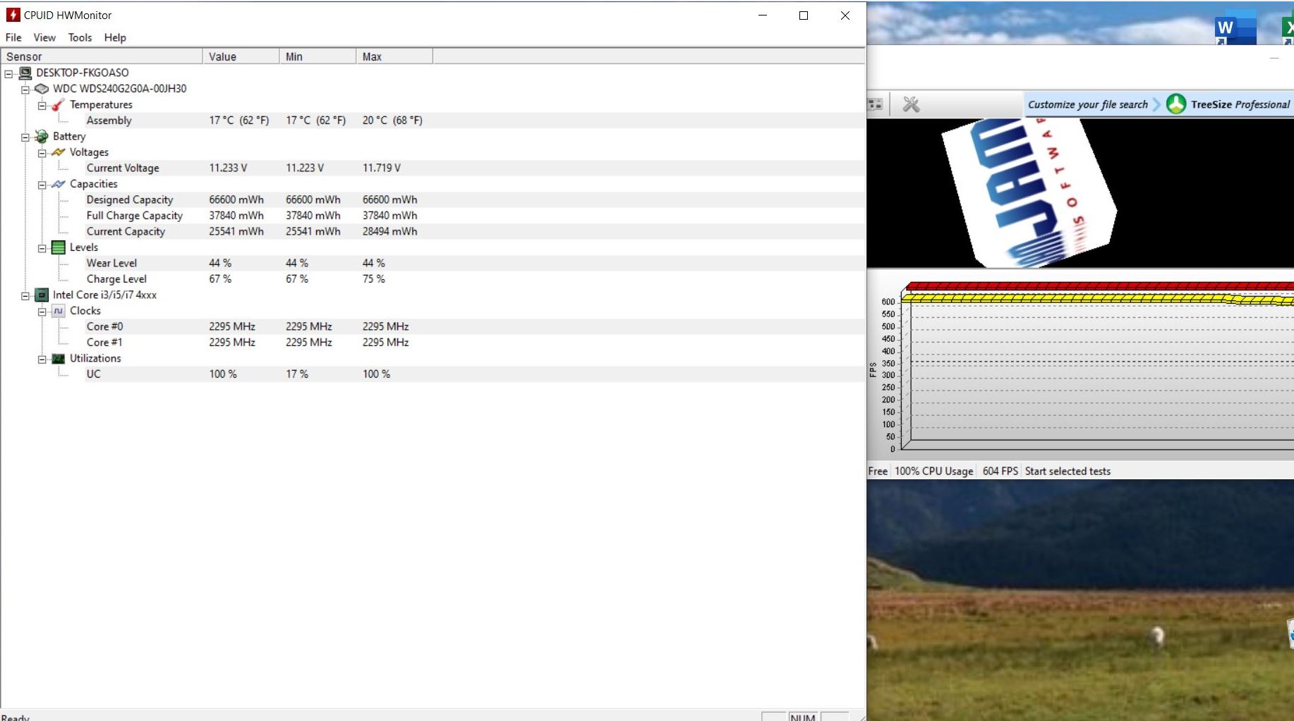The image size is (1294, 721).
Task: Open the View menu
Action: click(x=44, y=37)
